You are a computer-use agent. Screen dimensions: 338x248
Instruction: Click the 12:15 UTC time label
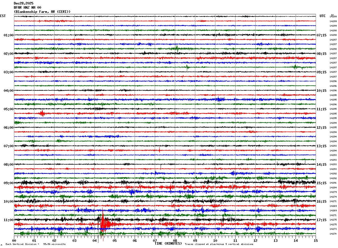click(x=322, y=128)
